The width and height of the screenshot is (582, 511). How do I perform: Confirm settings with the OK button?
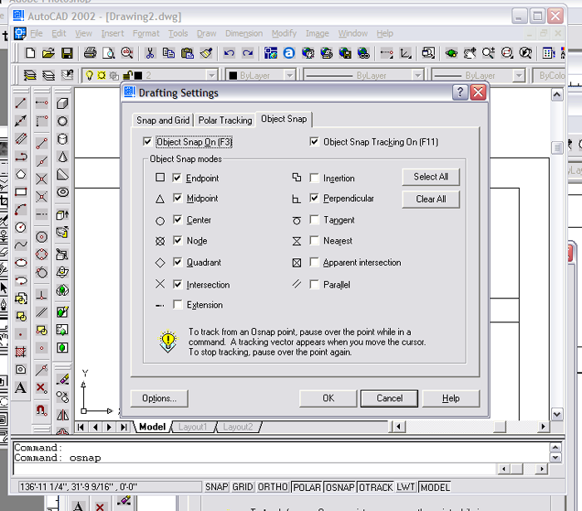pyautogui.click(x=328, y=398)
